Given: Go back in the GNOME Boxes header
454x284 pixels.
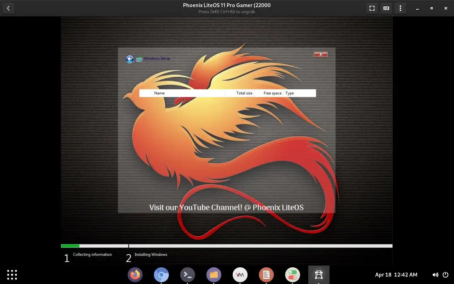Looking at the screenshot, I should point(8,8).
